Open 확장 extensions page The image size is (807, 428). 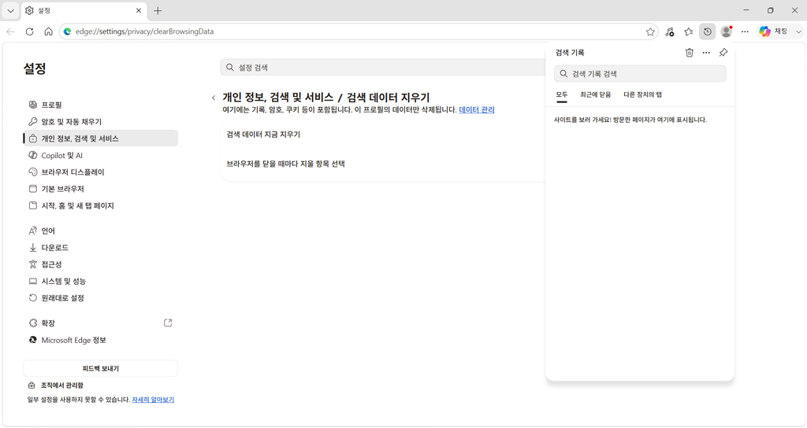(101, 323)
